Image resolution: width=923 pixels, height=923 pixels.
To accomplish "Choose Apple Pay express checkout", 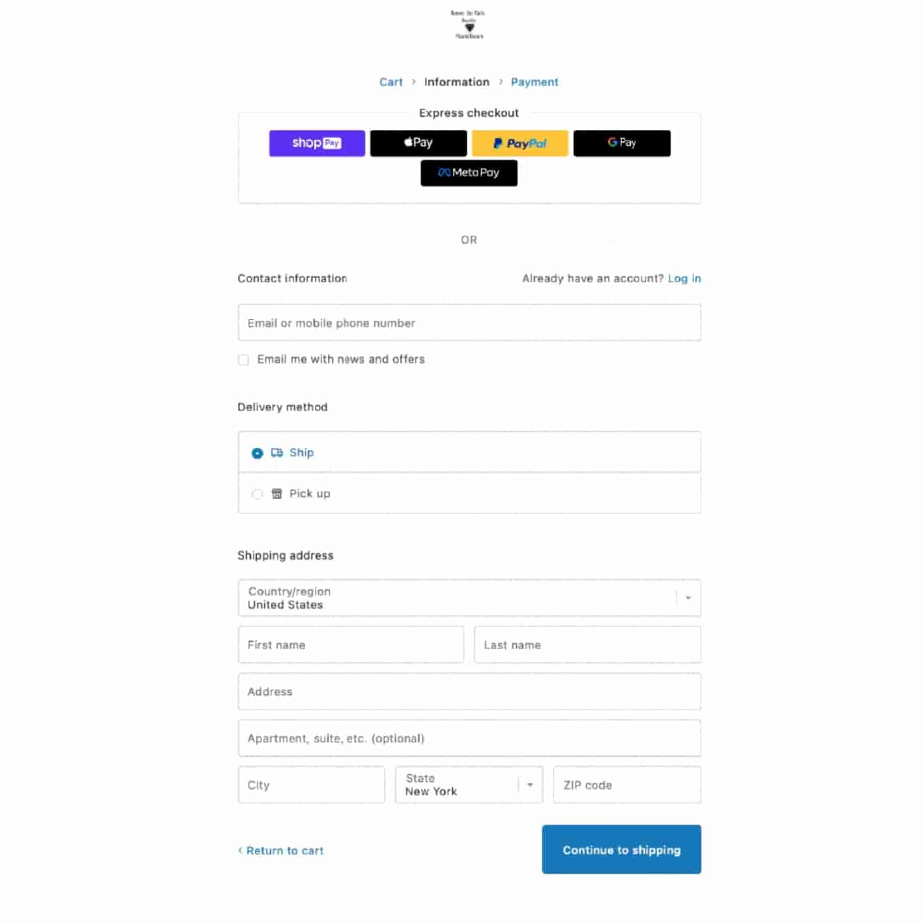I will (x=418, y=143).
